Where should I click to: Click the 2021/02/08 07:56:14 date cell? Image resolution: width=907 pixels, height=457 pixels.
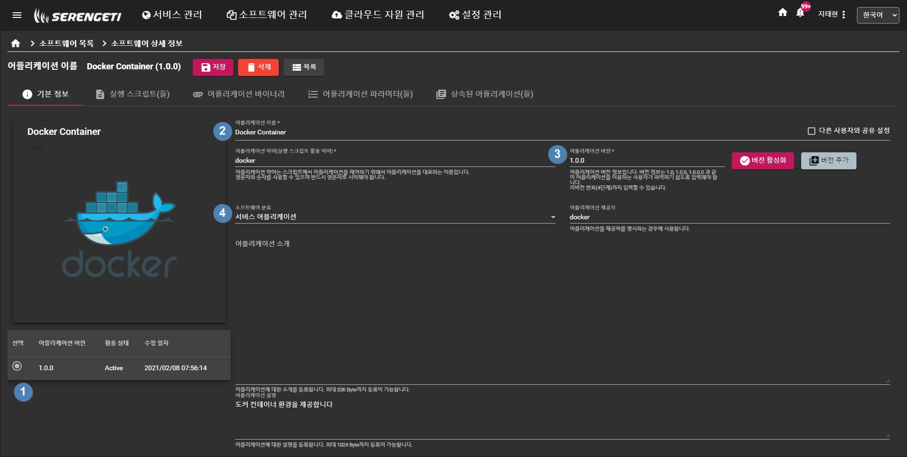[x=176, y=368]
